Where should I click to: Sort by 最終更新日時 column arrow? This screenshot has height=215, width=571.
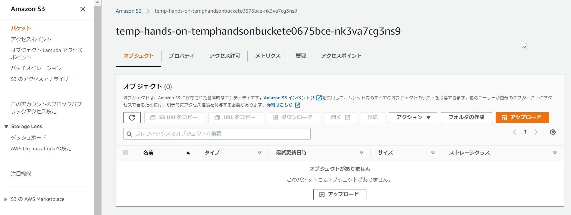[x=361, y=153]
